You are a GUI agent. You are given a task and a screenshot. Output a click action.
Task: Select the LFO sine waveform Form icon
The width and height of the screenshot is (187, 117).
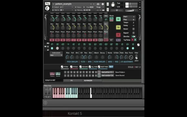pos(131,57)
